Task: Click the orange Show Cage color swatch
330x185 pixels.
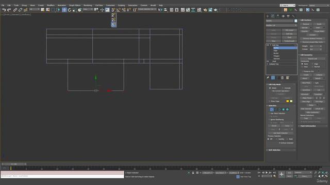Action: click(288, 101)
